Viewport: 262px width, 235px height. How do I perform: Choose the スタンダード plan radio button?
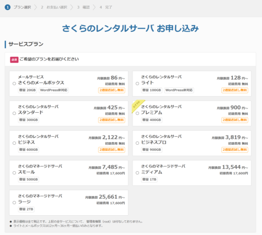[x=14, y=113]
